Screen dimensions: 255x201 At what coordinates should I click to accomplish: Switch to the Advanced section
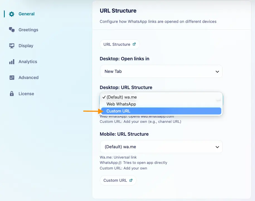click(x=28, y=78)
